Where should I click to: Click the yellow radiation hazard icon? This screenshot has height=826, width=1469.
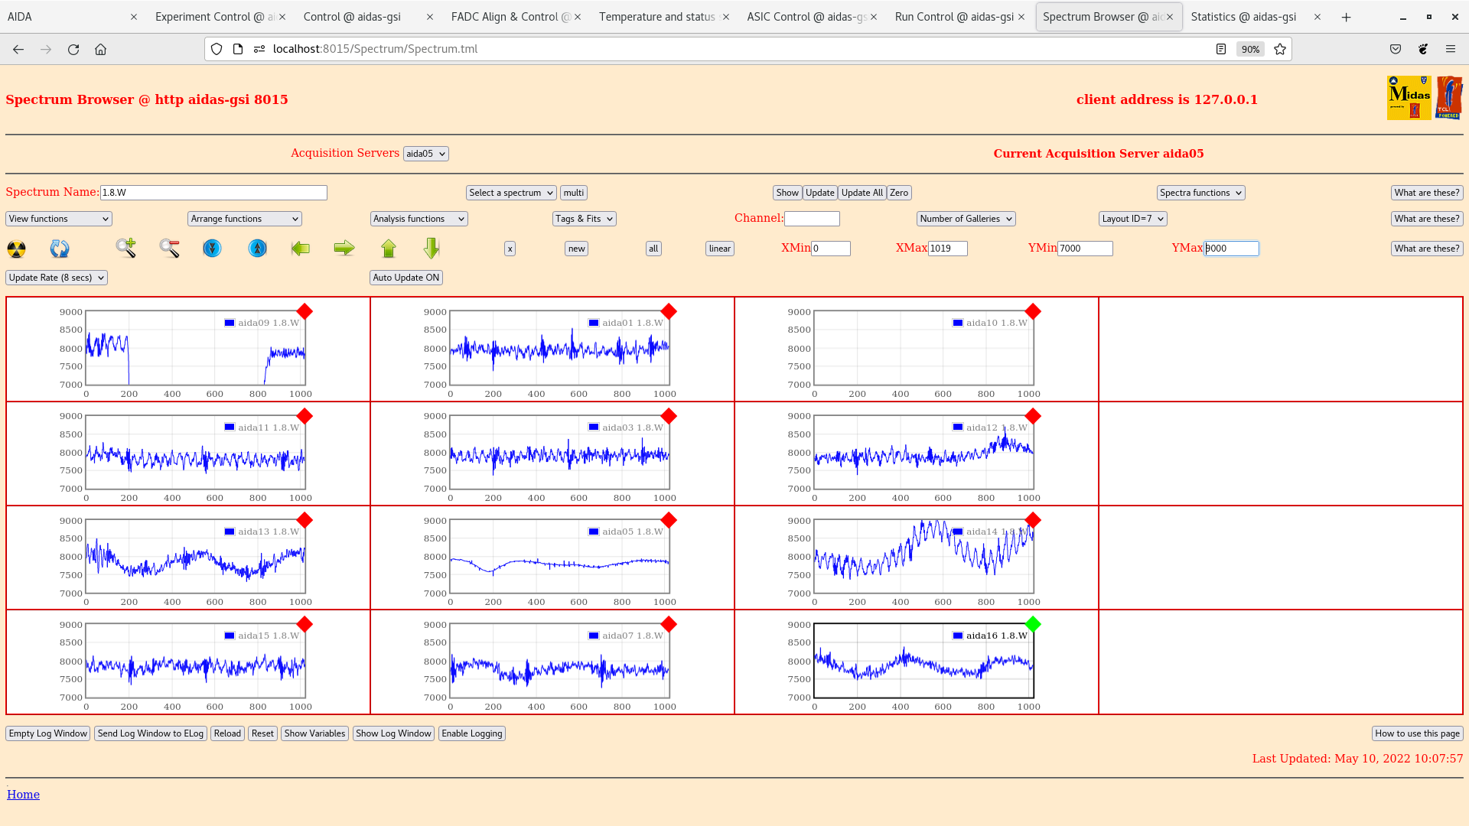16,249
